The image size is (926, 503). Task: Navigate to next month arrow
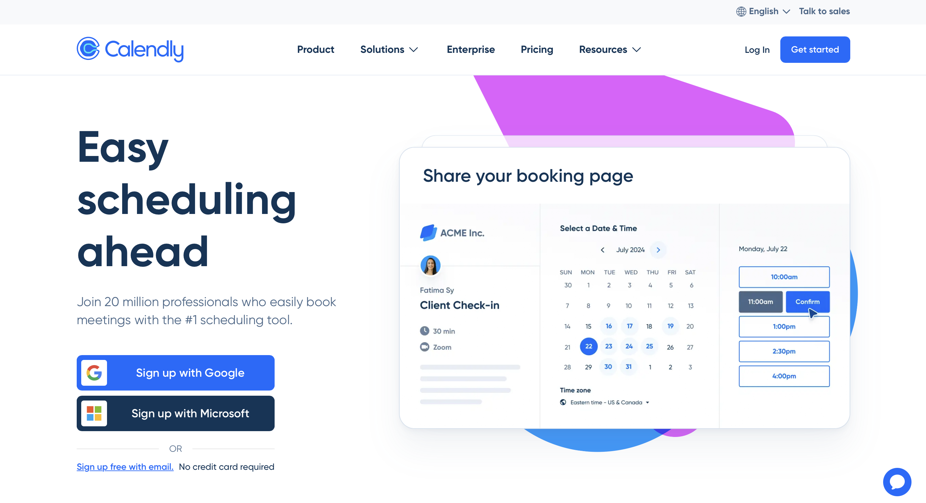[658, 250]
